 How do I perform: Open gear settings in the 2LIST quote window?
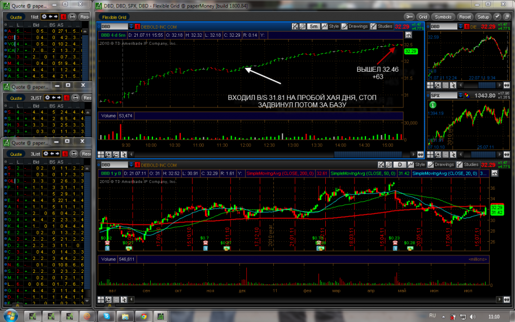(47, 98)
